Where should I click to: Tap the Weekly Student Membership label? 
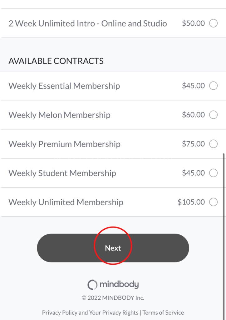pos(62,173)
